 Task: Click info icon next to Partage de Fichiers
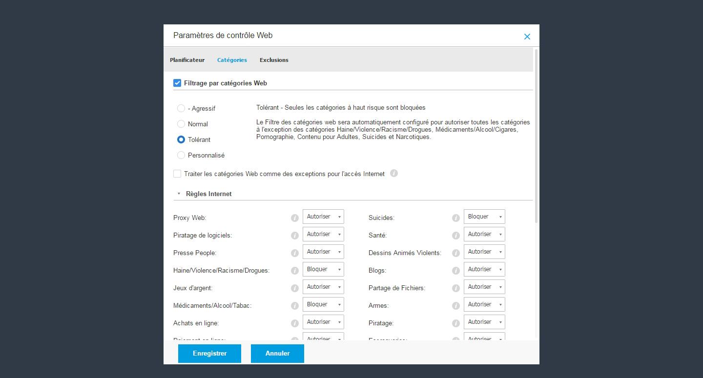click(x=455, y=288)
